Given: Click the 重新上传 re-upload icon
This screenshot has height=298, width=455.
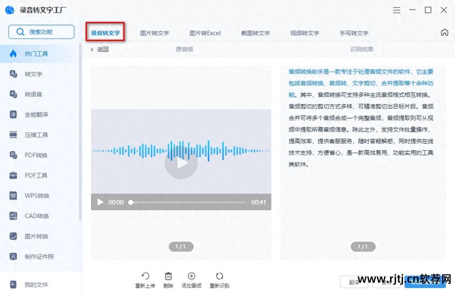Looking at the screenshot, I should click(x=145, y=280).
